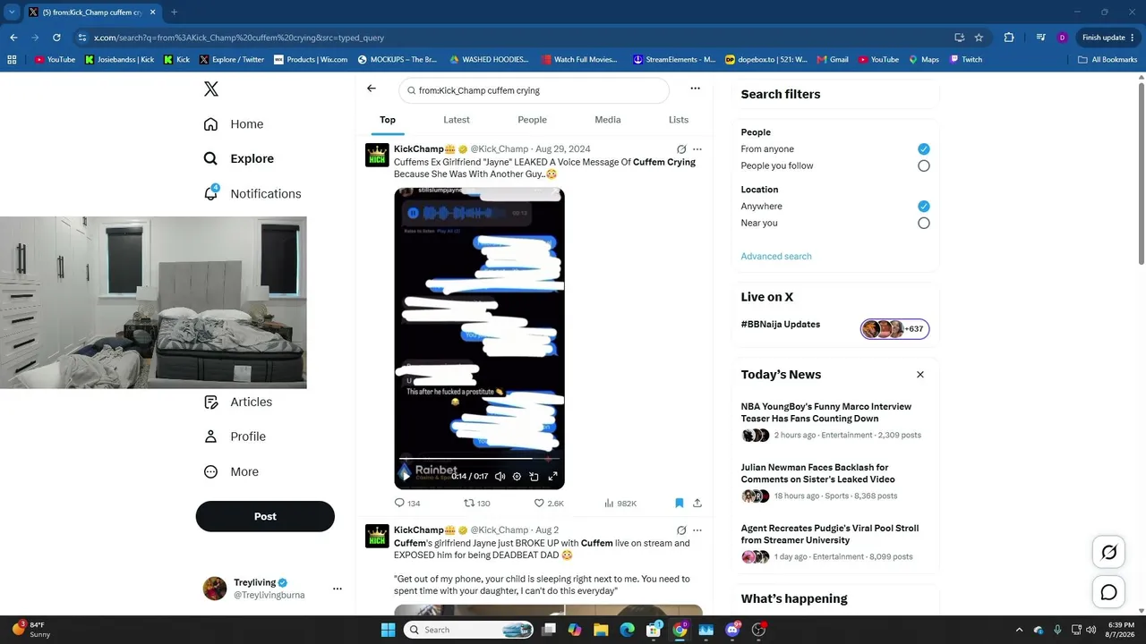Screen dimensions: 1146x644
Task: Show hidden system tray icons
Action: [1018, 630]
